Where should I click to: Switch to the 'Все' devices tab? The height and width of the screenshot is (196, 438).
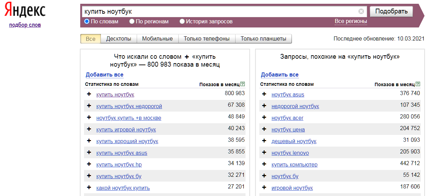pos(91,39)
